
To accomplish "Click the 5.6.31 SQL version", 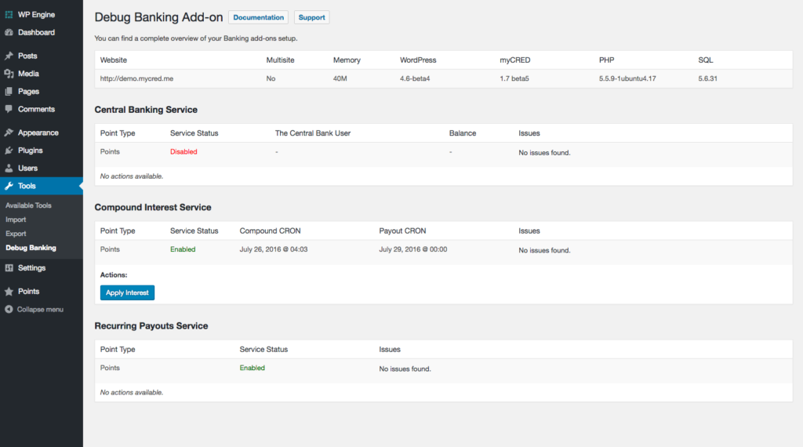I will point(708,78).
